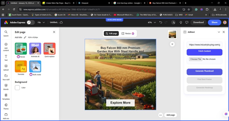The width and height of the screenshot is (229, 121).
Task: Click the Resize toolbar button above canvas
Action: click(x=128, y=33)
